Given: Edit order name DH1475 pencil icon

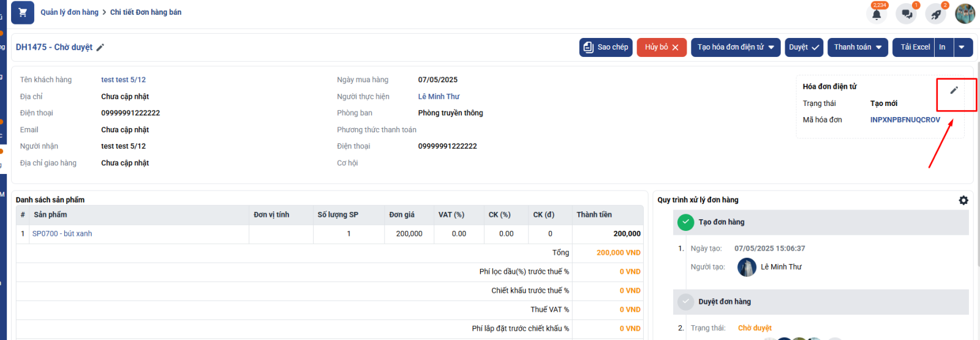Looking at the screenshot, I should [100, 48].
